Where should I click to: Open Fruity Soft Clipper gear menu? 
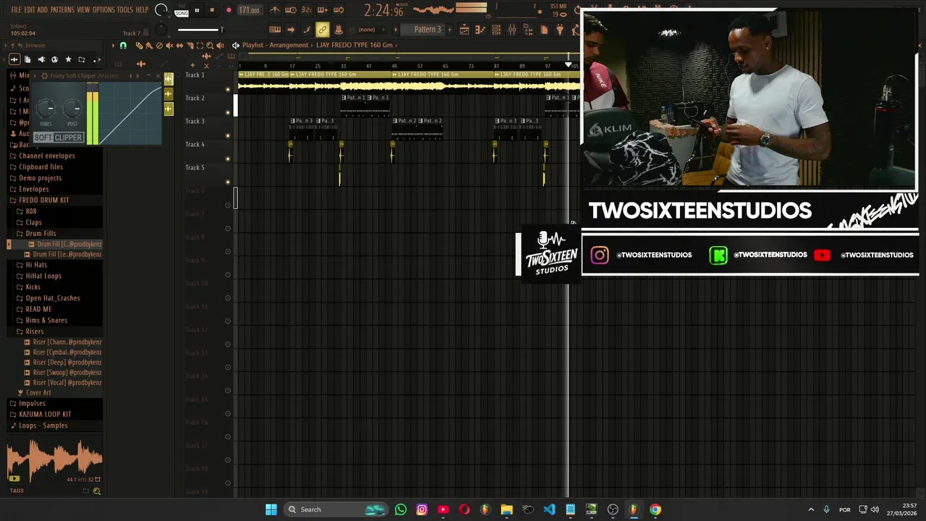[44, 76]
